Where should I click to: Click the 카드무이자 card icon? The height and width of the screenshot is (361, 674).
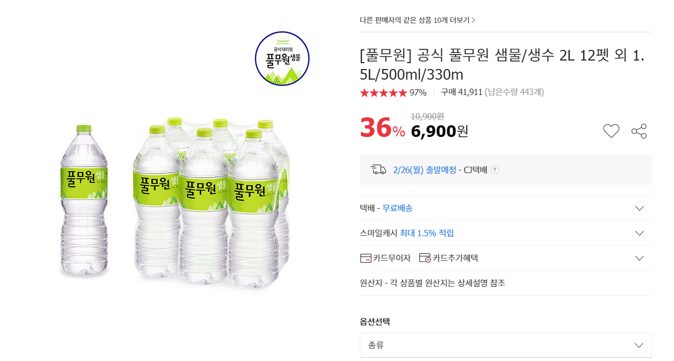coord(366,258)
